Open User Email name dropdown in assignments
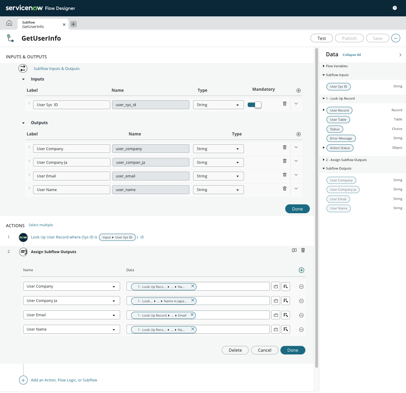Image resolution: width=406 pixels, height=393 pixels. pos(71,315)
